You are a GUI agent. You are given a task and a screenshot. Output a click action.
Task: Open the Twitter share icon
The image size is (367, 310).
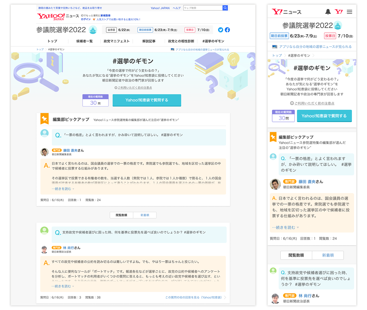point(221,30)
